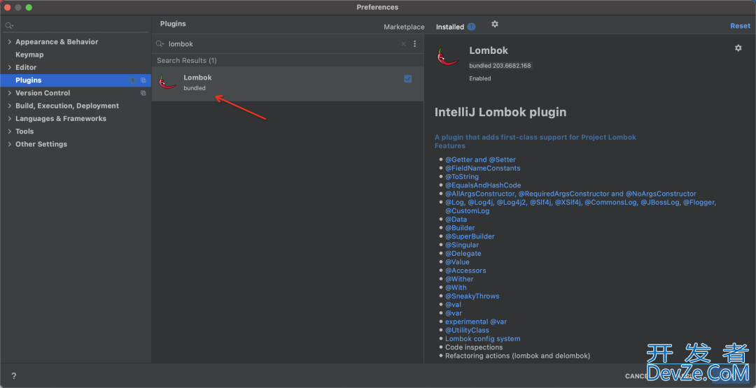
Task: Open the @Builder link
Action: (460, 228)
